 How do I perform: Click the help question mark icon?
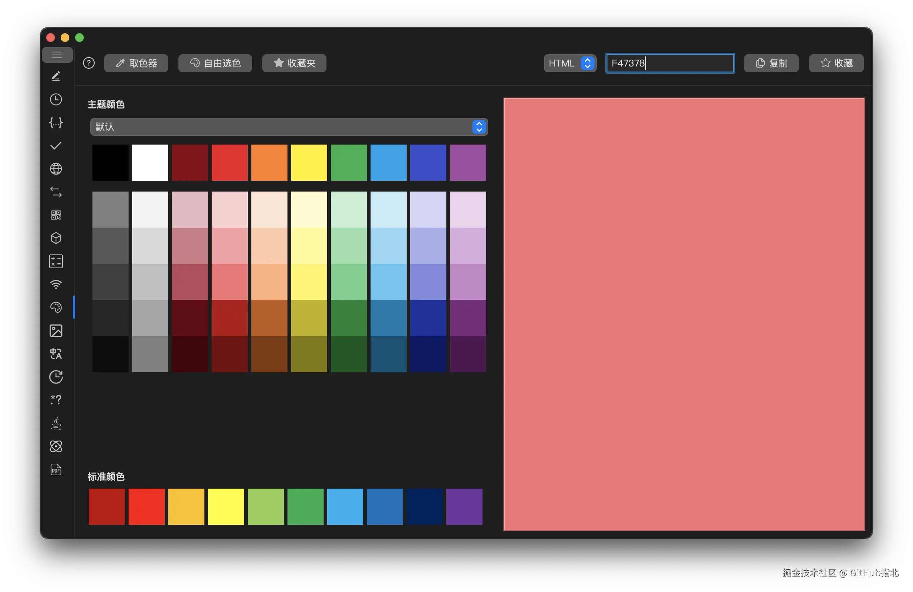point(88,63)
